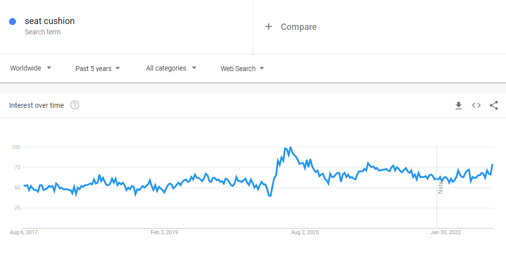Edit the seat cushion search term
506x265 pixels.
[x=50, y=21]
